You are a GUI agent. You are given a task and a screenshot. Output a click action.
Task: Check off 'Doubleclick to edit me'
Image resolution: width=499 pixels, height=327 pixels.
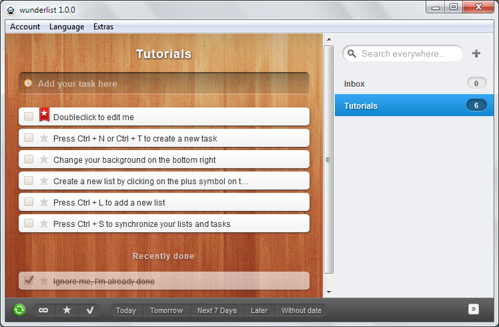(29, 117)
